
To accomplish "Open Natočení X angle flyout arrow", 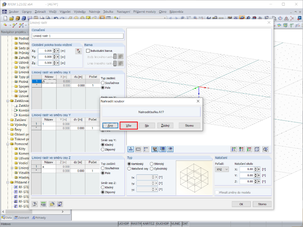I will coord(259,169).
